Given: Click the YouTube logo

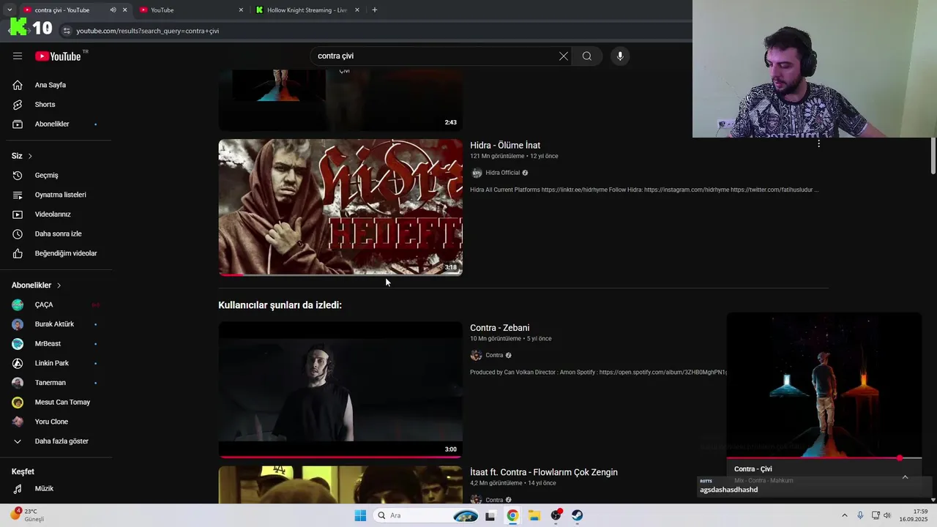Looking at the screenshot, I should 58,56.
